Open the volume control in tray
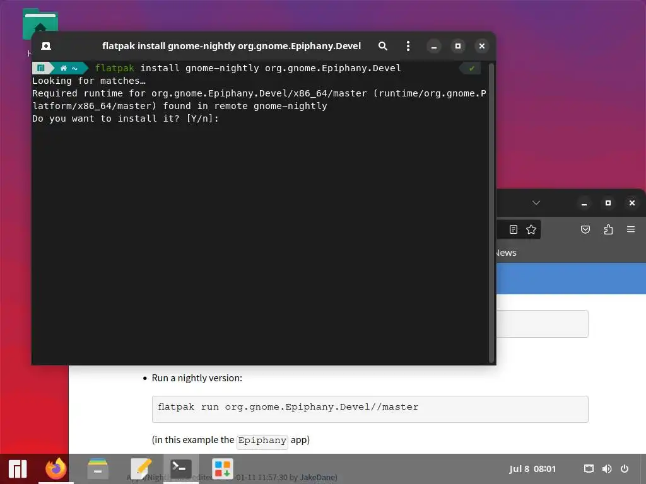Image resolution: width=646 pixels, height=484 pixels. coord(607,469)
